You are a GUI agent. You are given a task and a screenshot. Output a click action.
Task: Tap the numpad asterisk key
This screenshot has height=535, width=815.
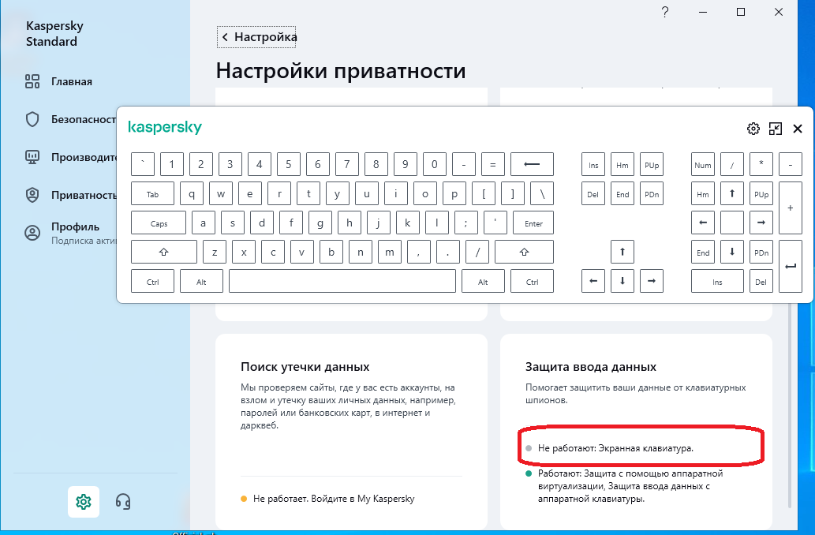pyautogui.click(x=761, y=164)
